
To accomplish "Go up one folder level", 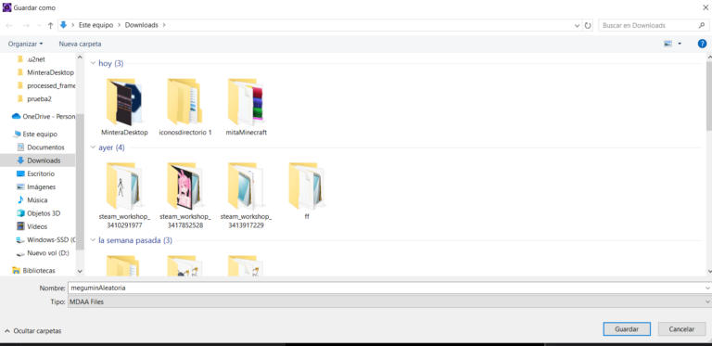I will click(50, 25).
